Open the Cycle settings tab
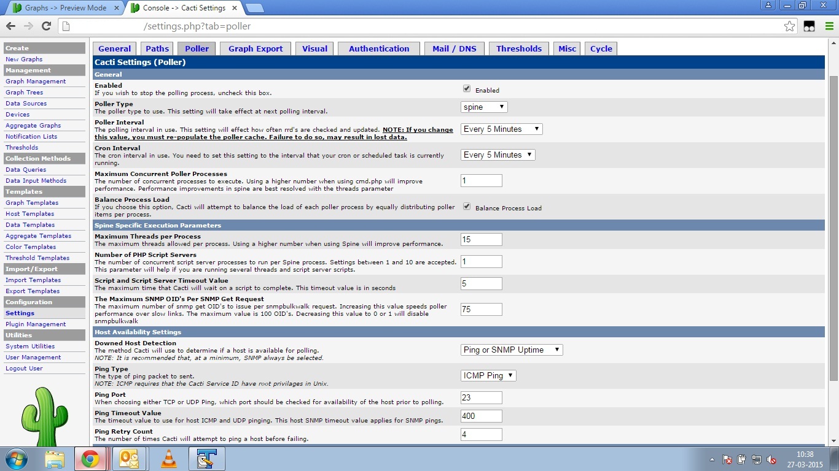The image size is (839, 471). coord(601,49)
